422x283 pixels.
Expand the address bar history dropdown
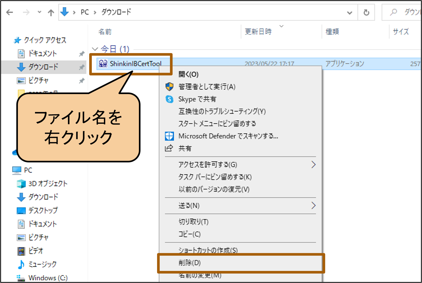pyautogui.click(x=349, y=13)
